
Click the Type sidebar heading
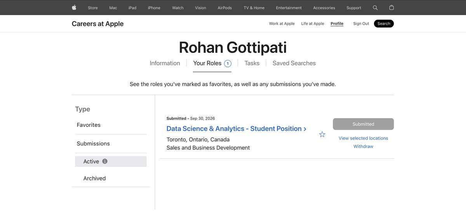(x=83, y=109)
